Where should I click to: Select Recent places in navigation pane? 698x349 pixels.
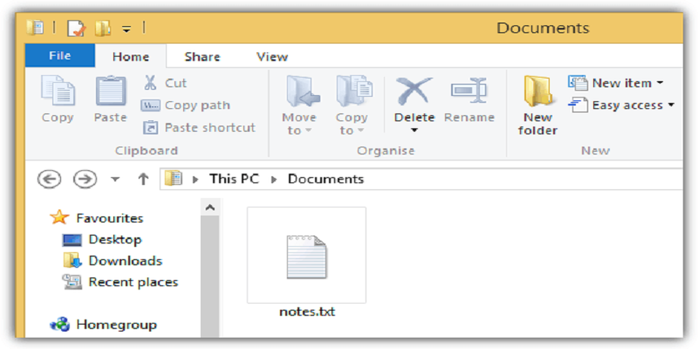click(x=133, y=282)
